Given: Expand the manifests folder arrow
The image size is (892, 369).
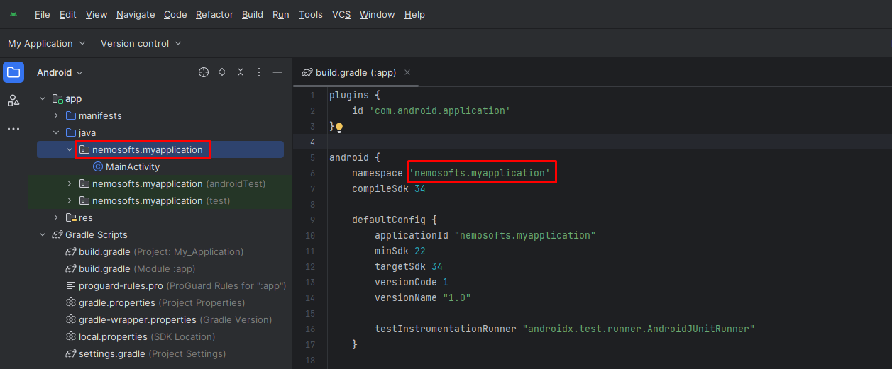Looking at the screenshot, I should 56,115.
